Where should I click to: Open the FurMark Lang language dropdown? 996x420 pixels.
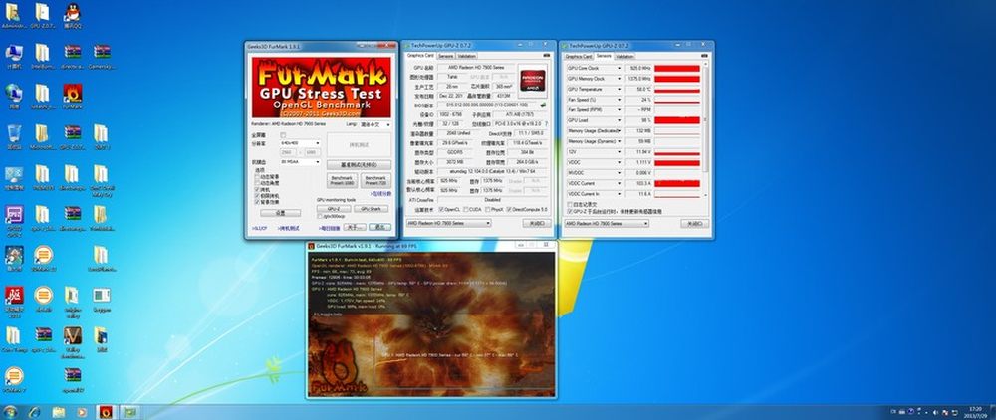(375, 123)
